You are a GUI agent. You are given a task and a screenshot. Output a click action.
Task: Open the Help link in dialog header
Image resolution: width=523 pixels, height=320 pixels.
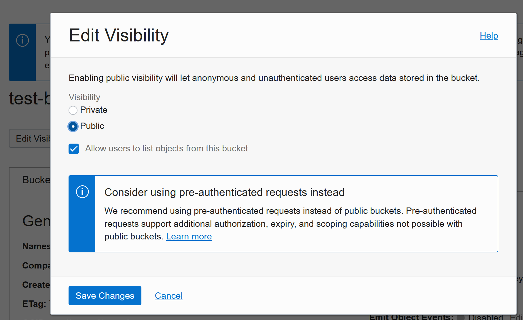[x=489, y=36]
